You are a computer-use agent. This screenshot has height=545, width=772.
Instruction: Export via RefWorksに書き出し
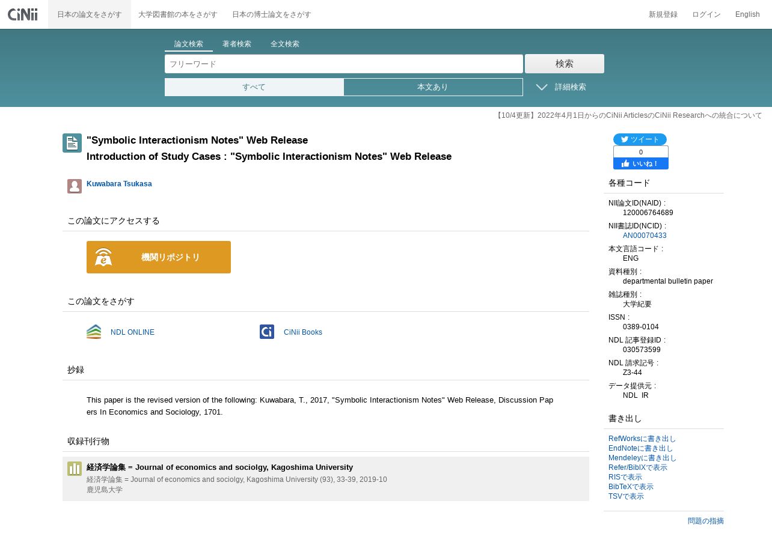[x=642, y=439]
